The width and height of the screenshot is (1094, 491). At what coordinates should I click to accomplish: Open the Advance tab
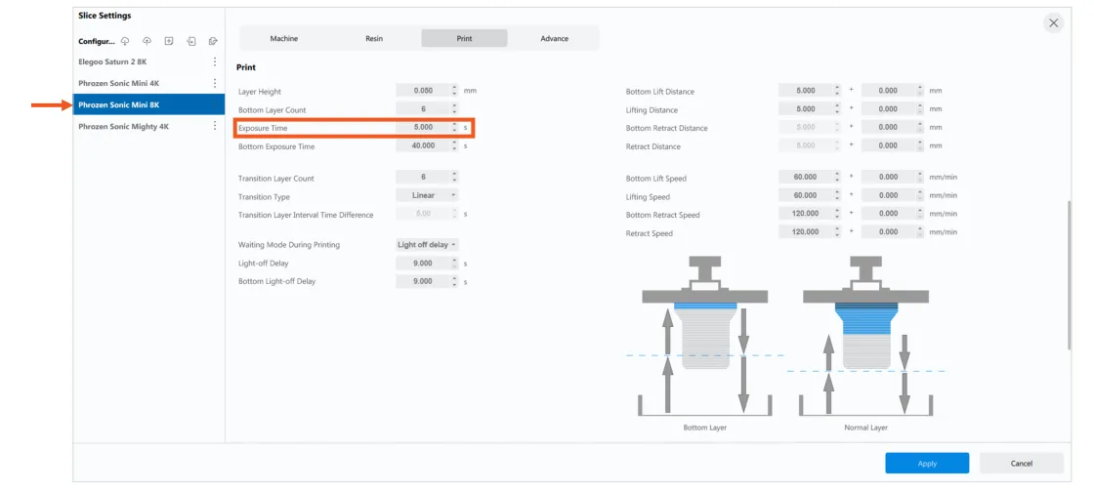[x=554, y=38]
